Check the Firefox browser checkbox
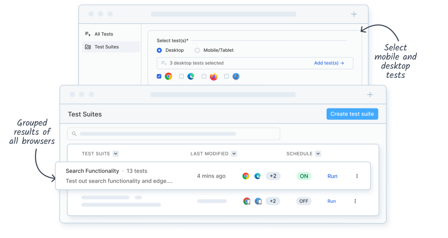This screenshot has width=448, height=238. coord(204,77)
